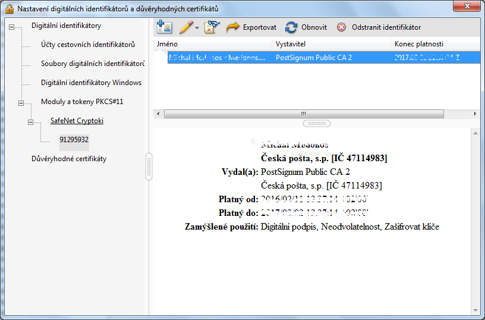Select Digitální identifikátory in tree

tap(66, 26)
